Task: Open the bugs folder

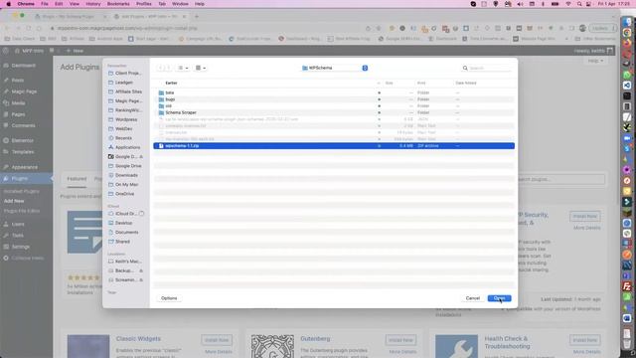Action: click(170, 99)
